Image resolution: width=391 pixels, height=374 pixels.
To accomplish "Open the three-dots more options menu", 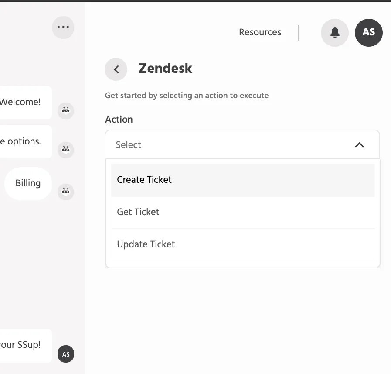I will [63, 27].
